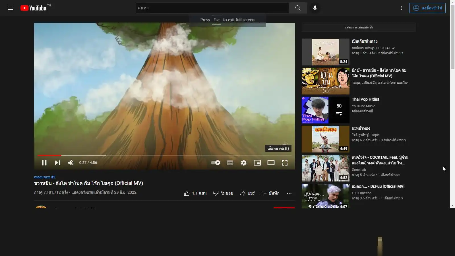Toggle full screen mode
The height and width of the screenshot is (256, 455).
coord(285,163)
